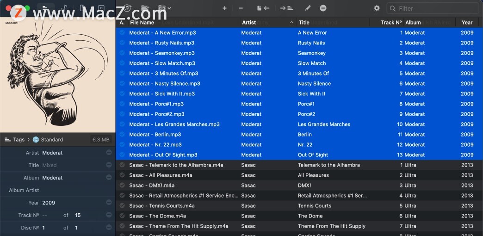This screenshot has height=236, width=483.
Task: Toggle checkmark for A New Error.mp3 row
Action: (122, 32)
